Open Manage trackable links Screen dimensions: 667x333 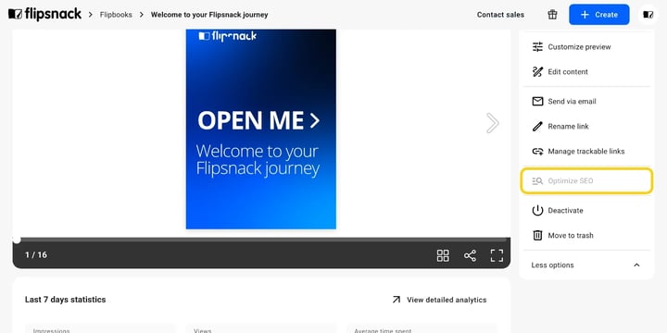(x=586, y=151)
